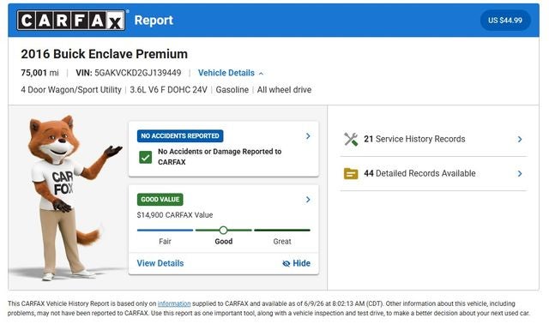The image size is (549, 324).
Task: Hide the CARFAX value card
Action: point(296,263)
